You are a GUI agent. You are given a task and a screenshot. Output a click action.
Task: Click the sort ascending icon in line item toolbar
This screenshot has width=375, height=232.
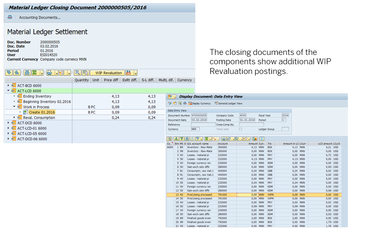click(x=176, y=139)
